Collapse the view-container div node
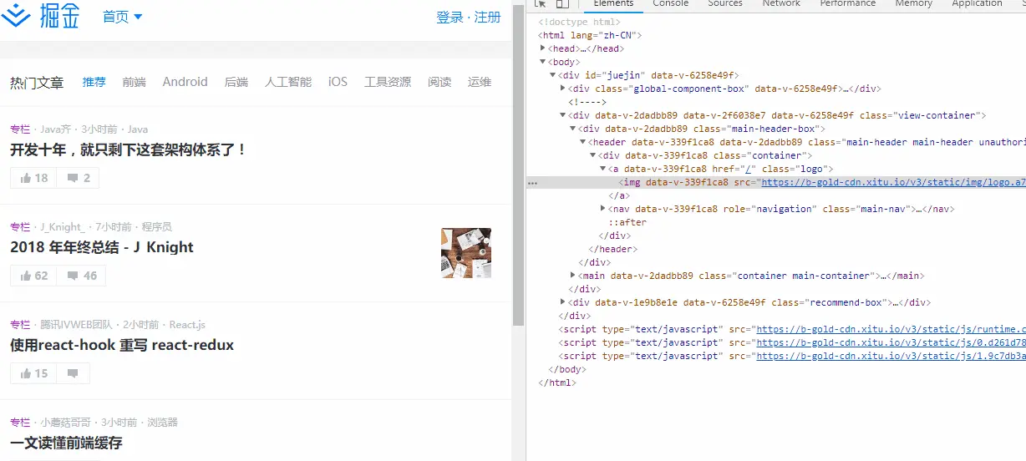 click(563, 115)
